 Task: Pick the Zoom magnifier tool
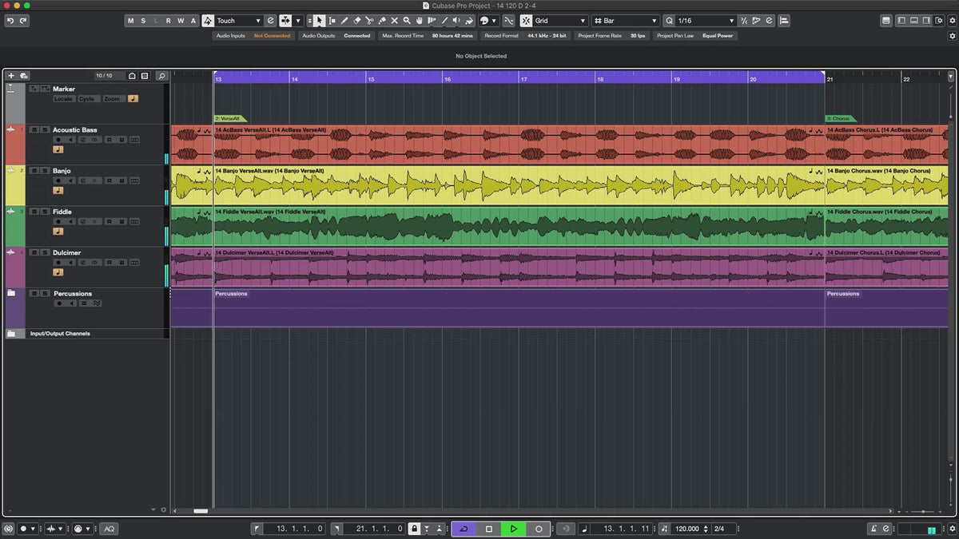[407, 21]
